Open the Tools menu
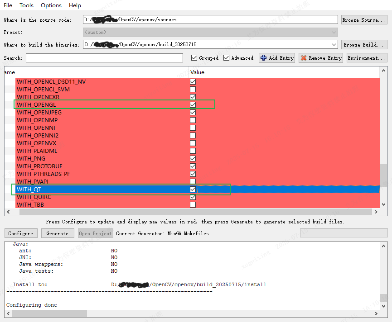Screen dimensions: 392x322 (26, 5)
